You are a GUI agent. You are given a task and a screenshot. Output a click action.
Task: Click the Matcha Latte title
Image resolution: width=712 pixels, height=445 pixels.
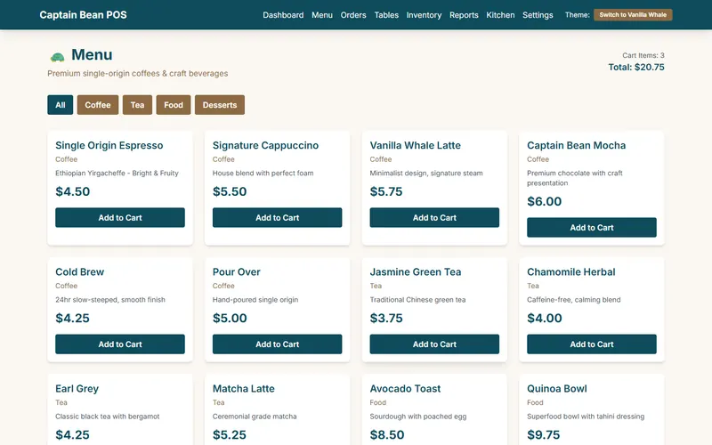243,389
